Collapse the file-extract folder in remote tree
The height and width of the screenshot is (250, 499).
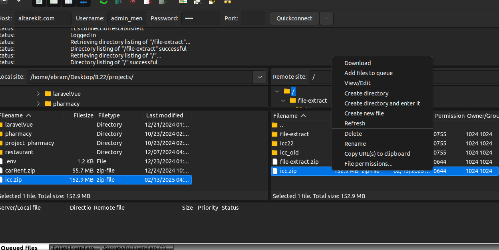[283, 101]
